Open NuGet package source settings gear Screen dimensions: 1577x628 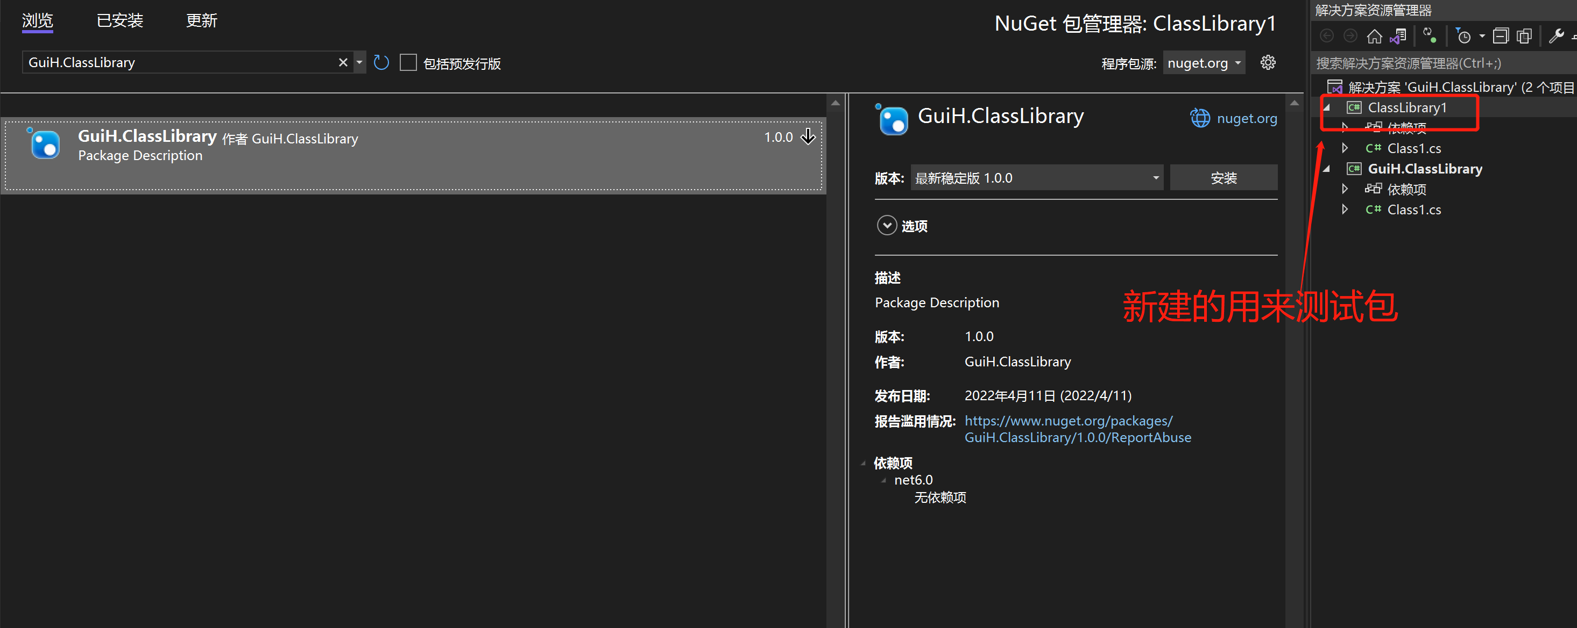point(1268,62)
